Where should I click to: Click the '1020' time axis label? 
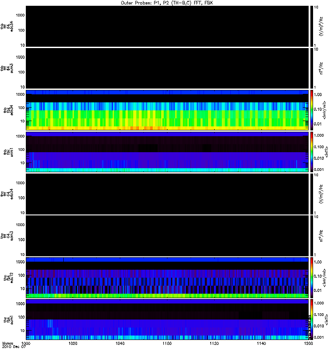click(73, 343)
